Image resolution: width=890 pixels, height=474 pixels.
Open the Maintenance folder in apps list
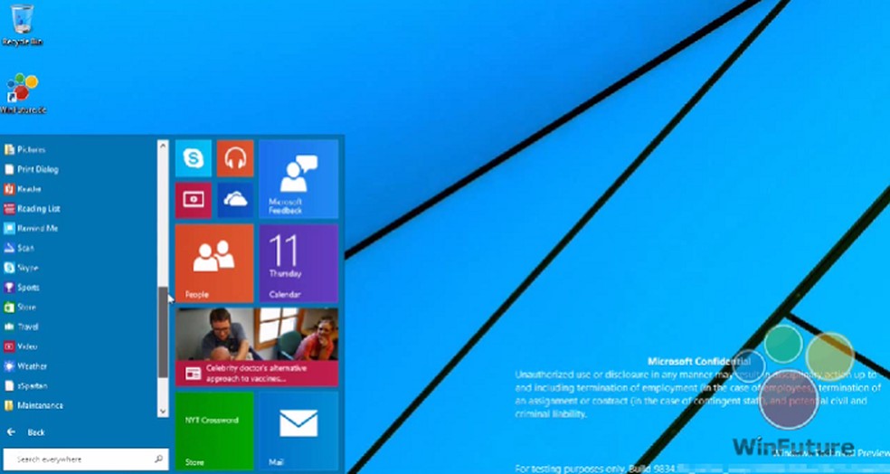[33, 405]
